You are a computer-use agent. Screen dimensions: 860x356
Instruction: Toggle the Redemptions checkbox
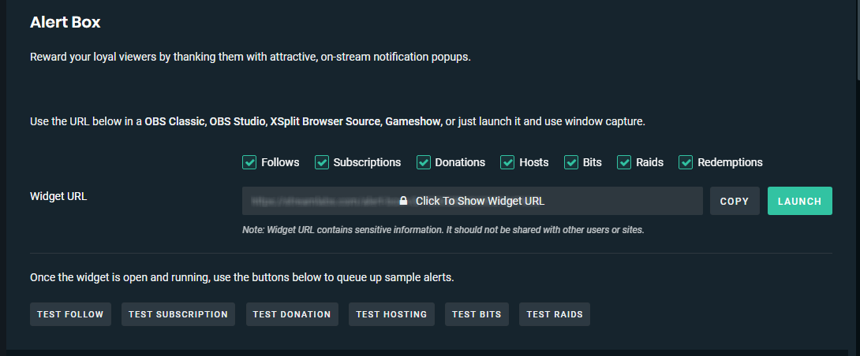686,162
